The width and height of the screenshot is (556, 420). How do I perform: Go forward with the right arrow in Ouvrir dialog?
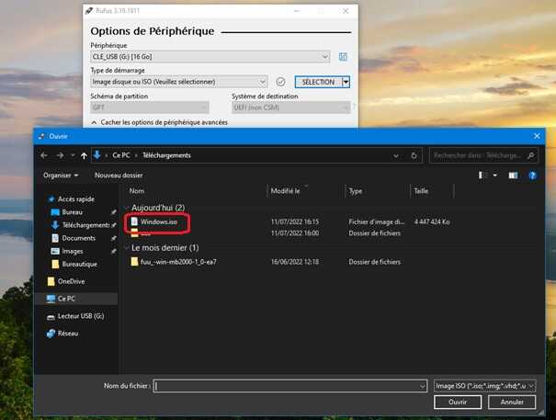pos(61,155)
